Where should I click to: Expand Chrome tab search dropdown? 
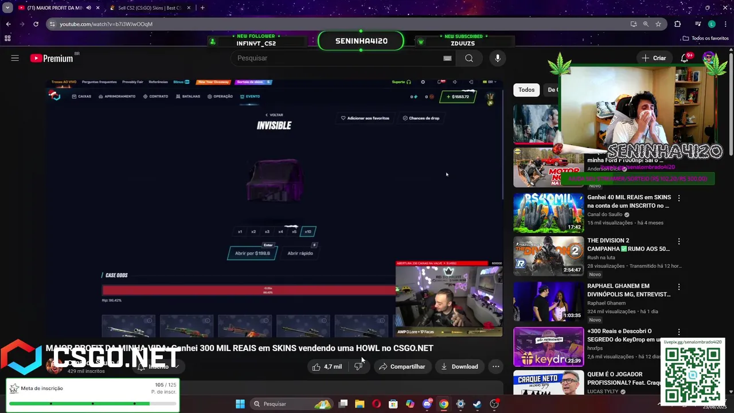7,8
